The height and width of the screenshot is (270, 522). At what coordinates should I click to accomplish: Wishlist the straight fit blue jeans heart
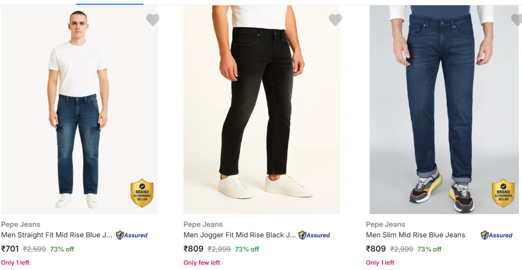[x=153, y=20]
